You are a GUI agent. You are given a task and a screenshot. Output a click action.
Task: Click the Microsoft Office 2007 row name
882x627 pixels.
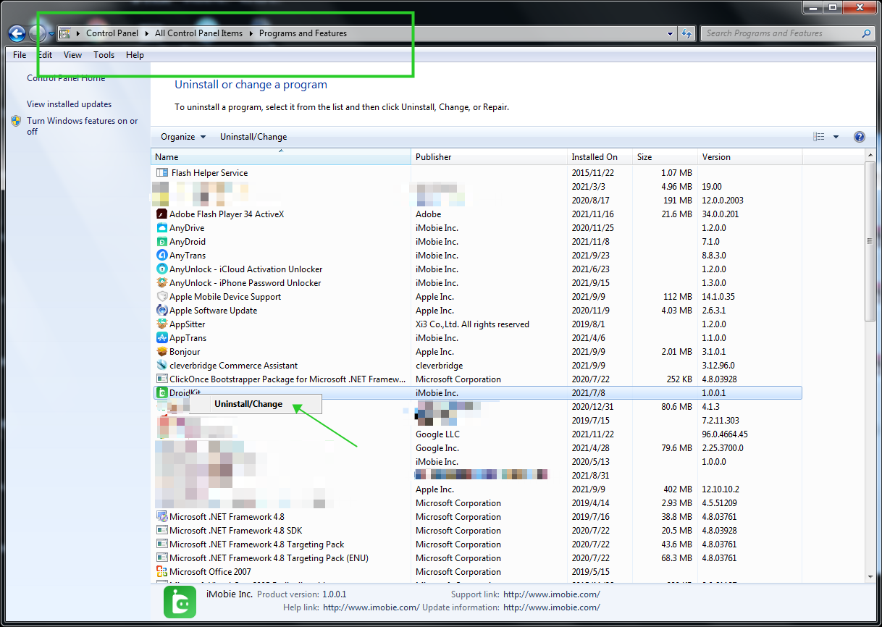pos(210,572)
